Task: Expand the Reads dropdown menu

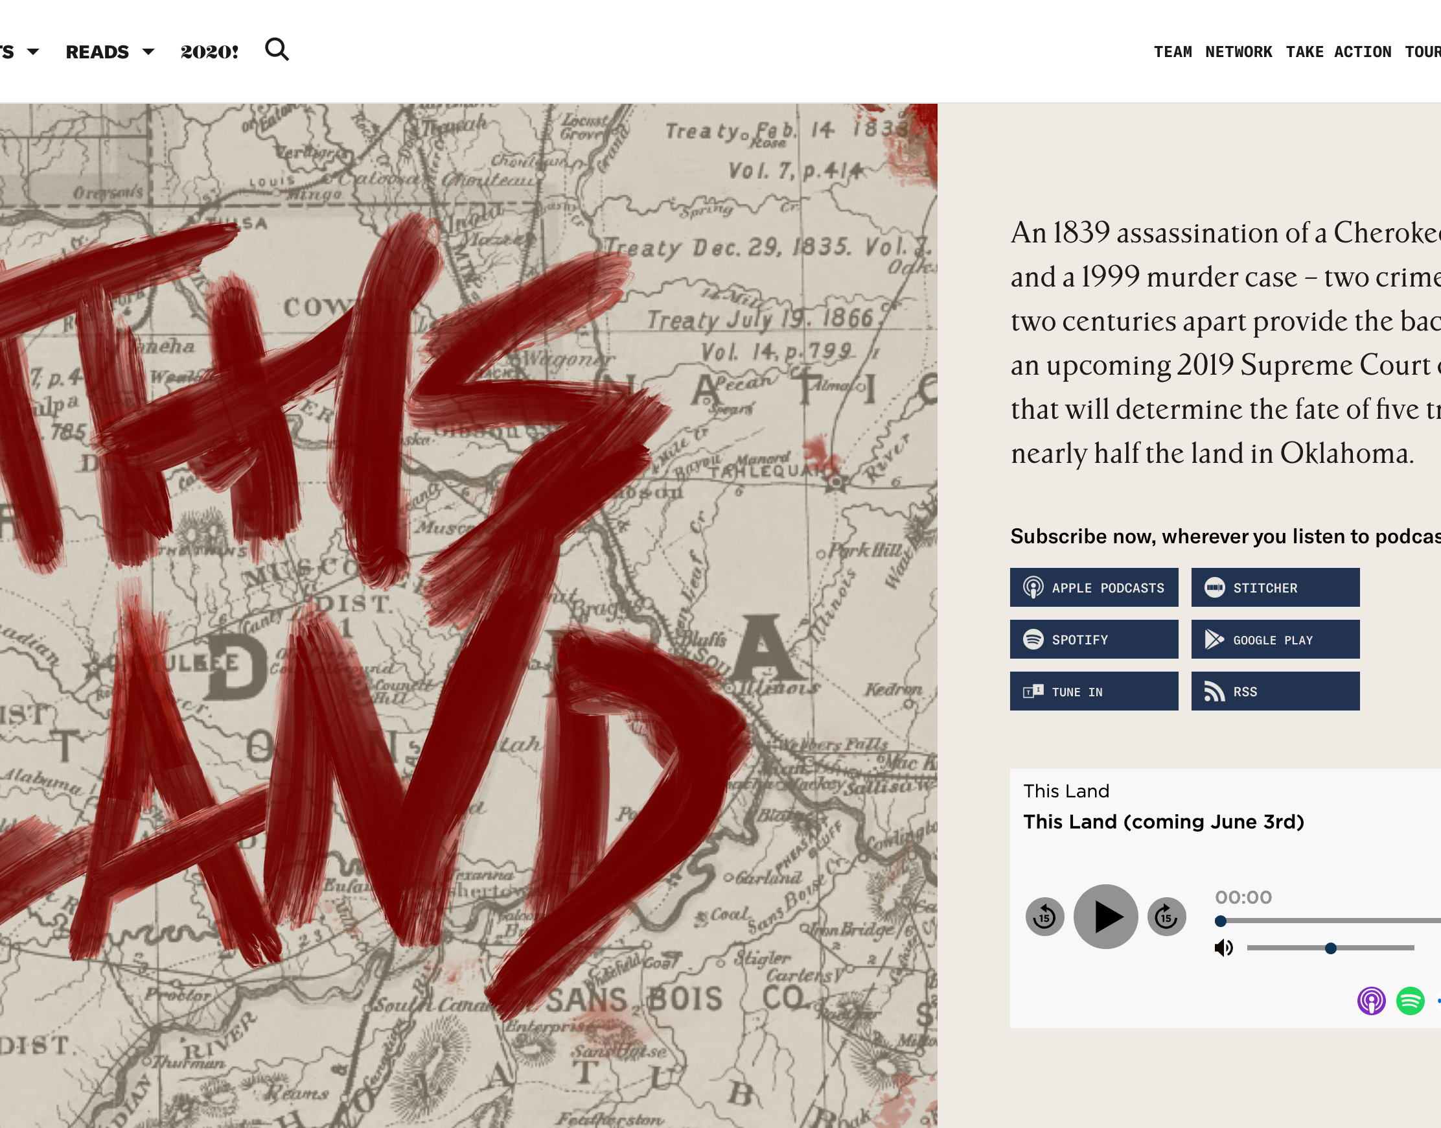Action: tap(110, 51)
